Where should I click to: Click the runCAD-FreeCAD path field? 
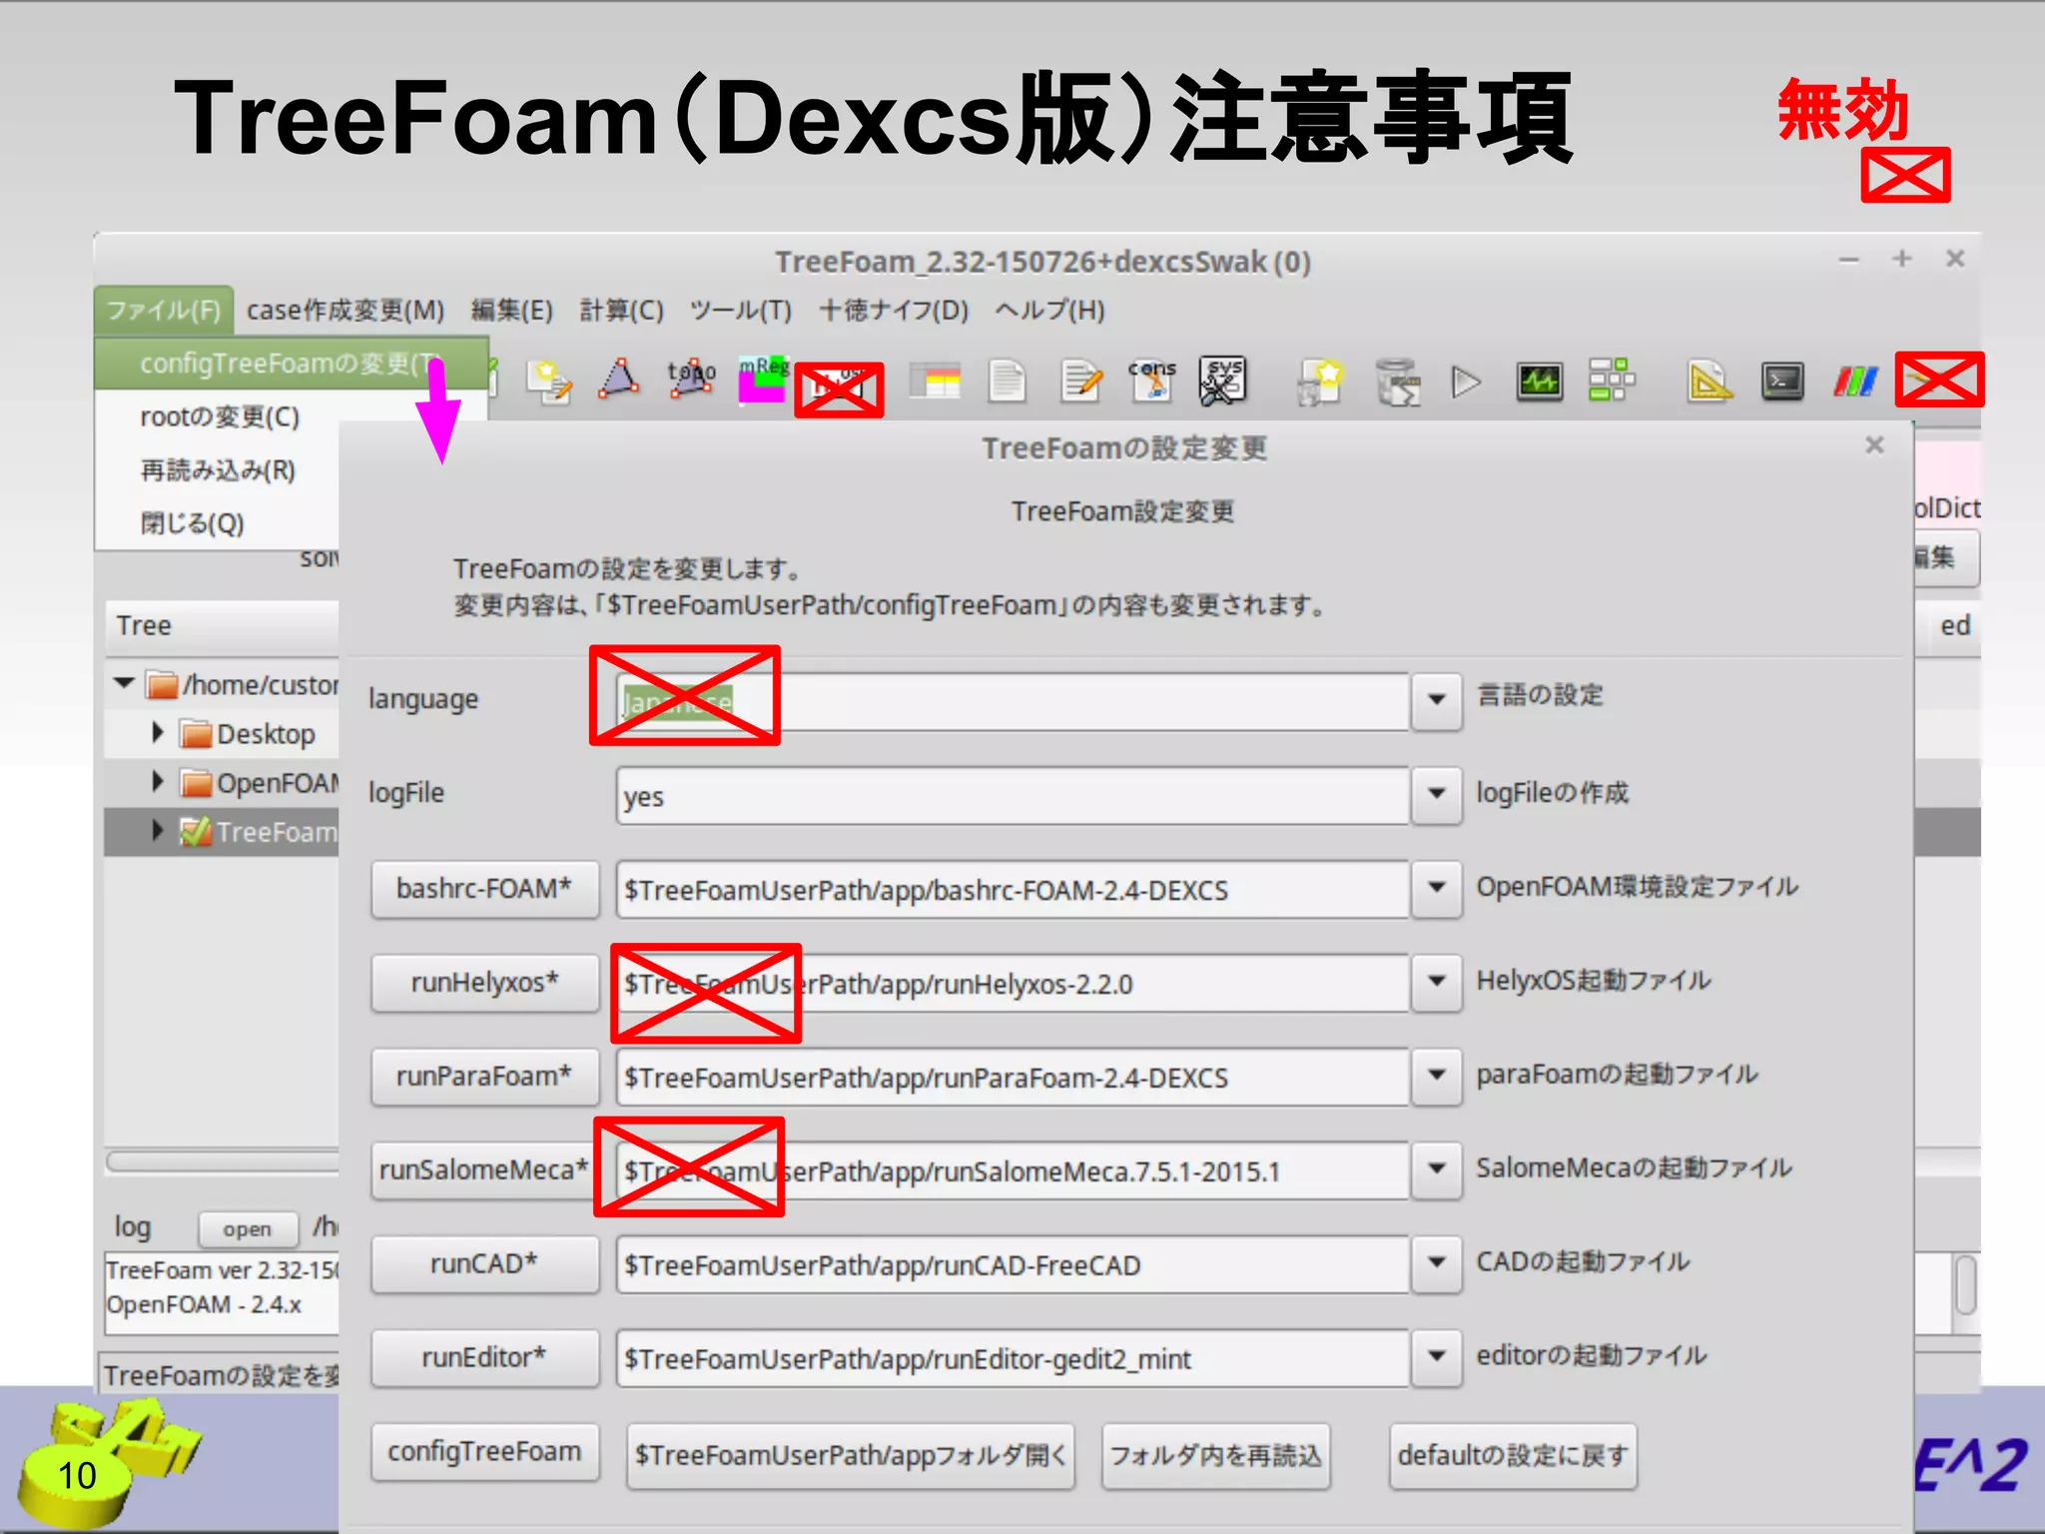(1013, 1265)
